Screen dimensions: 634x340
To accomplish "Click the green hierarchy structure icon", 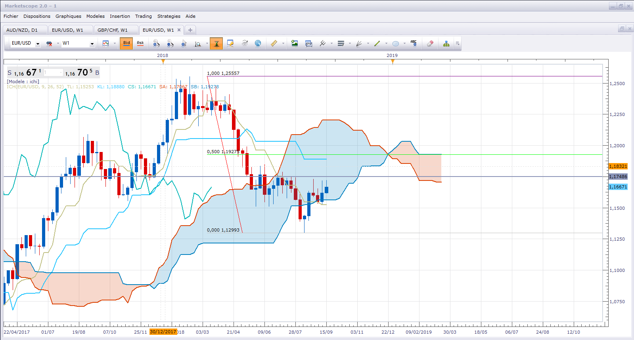I will tap(446, 44).
